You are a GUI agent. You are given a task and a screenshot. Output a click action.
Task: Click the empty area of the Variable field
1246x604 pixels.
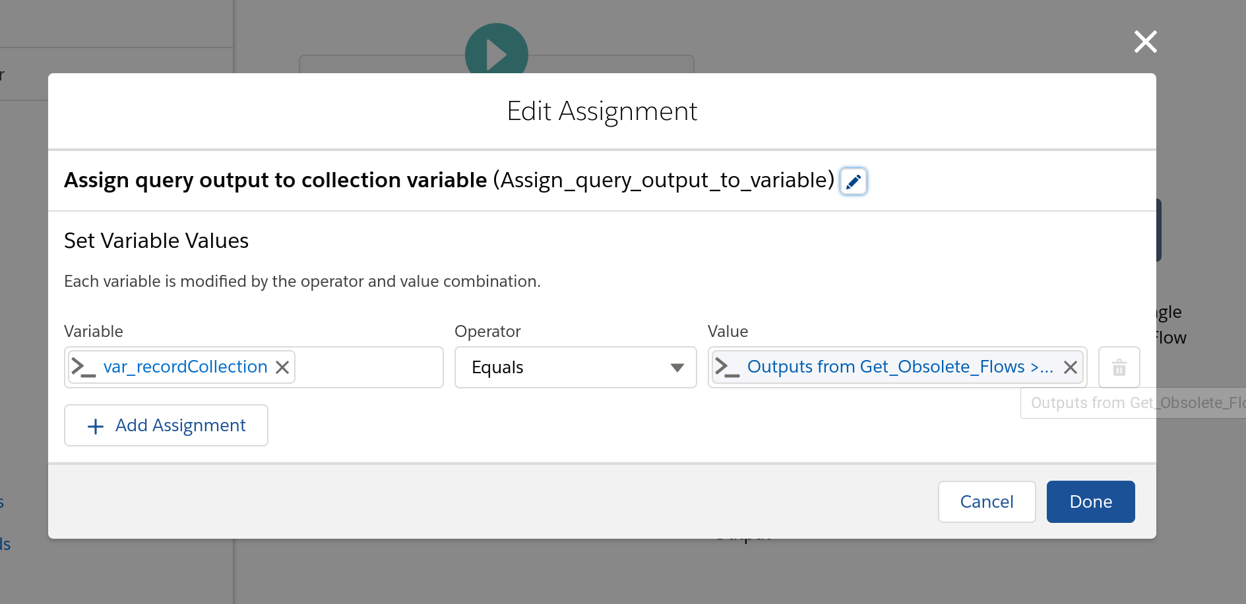tap(368, 367)
